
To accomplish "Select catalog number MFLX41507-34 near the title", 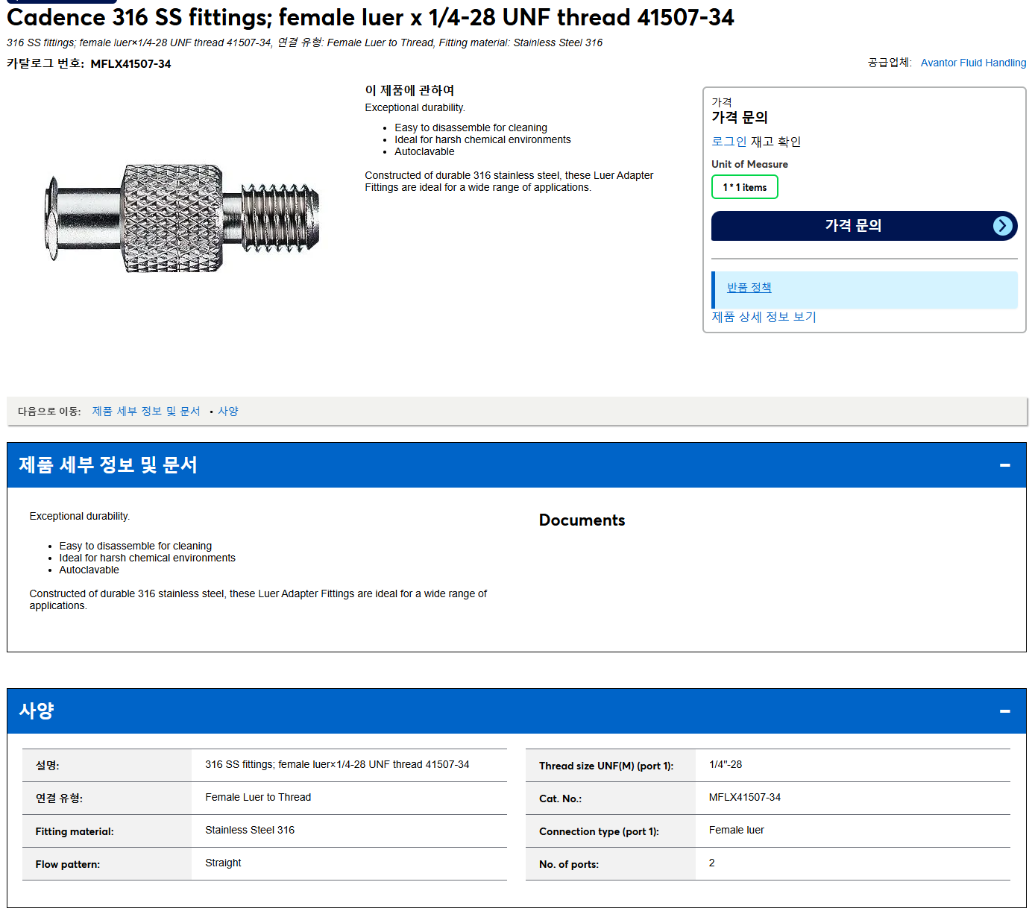I will click(130, 64).
